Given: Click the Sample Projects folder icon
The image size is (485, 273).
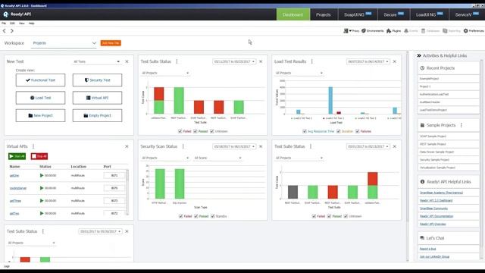Looking at the screenshot, I should [x=422, y=125].
